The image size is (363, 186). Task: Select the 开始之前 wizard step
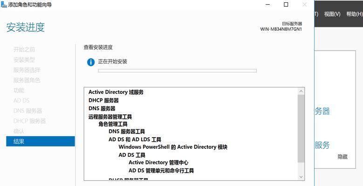click(24, 49)
